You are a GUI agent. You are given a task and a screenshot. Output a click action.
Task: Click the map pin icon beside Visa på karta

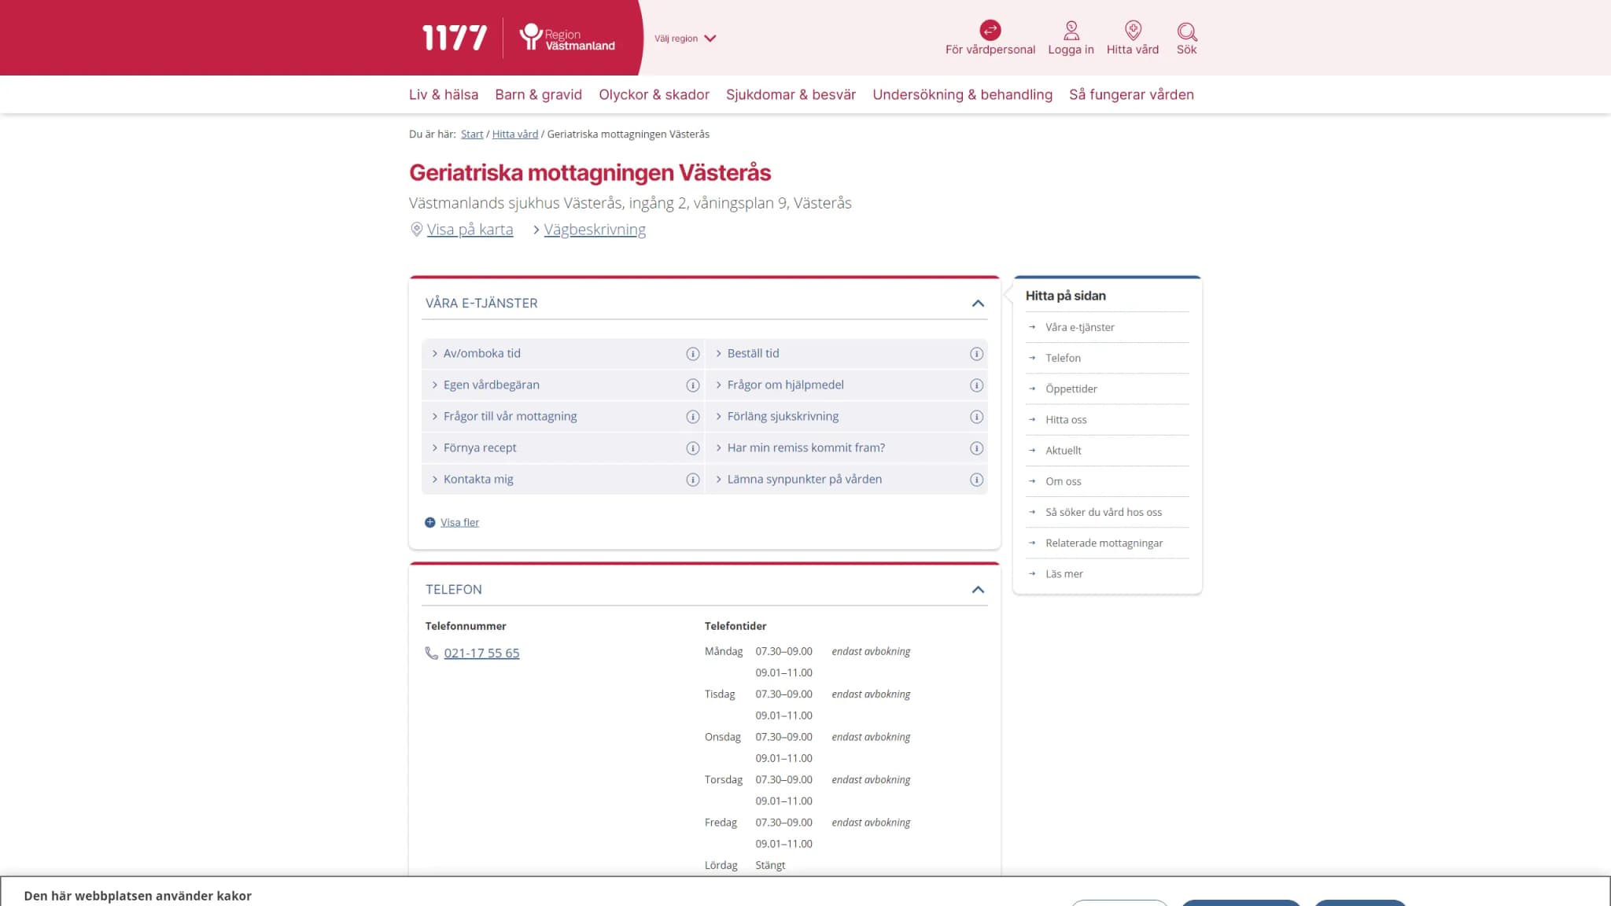click(416, 230)
